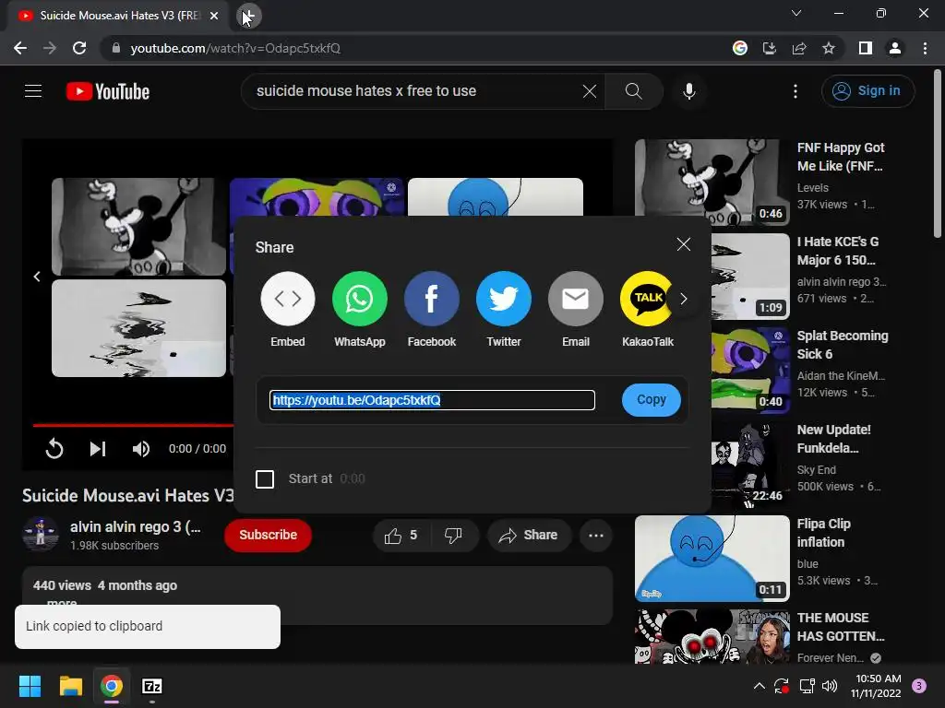This screenshot has height=708, width=945.
Task: Open a new browser tab
Action: (248, 16)
